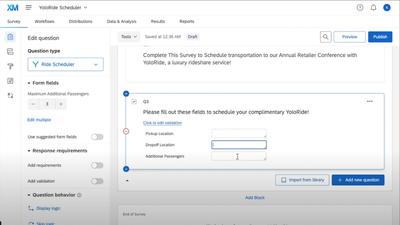Open the notifications bell

(x=373, y=7)
